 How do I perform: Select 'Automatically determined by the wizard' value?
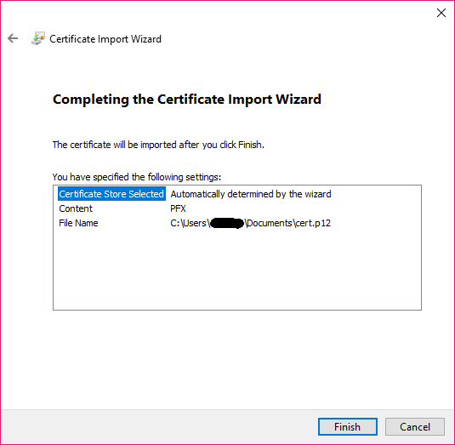[x=251, y=194]
